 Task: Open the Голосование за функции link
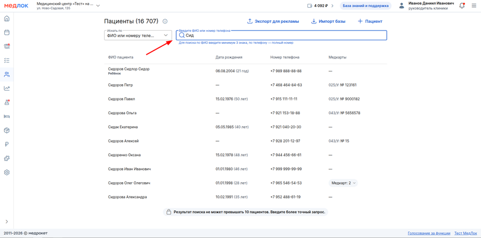429,233
